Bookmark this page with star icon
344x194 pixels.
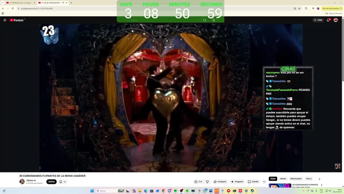click(x=299, y=8)
